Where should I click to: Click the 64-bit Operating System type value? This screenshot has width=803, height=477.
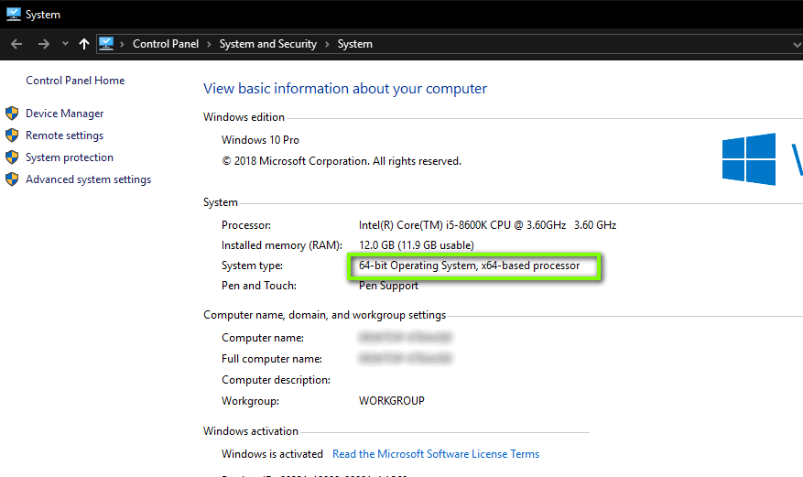(x=469, y=266)
